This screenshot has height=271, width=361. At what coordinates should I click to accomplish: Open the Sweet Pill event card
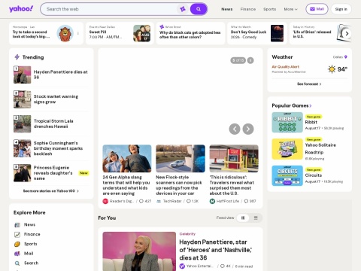(x=120, y=33)
